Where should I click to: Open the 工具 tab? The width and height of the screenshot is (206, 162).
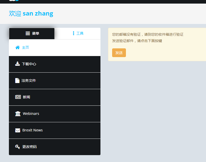(x=78, y=34)
